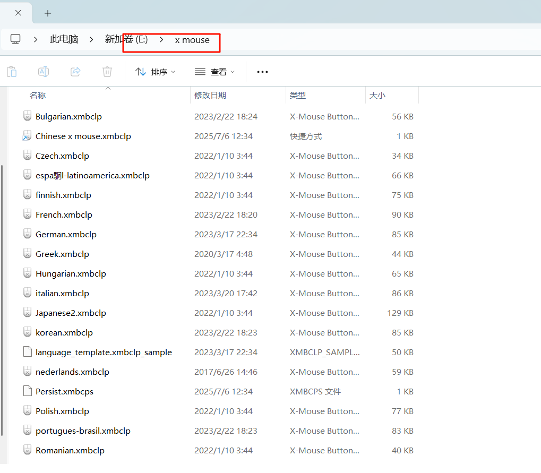Click the computer monitor icon in address bar

pyautogui.click(x=15, y=39)
